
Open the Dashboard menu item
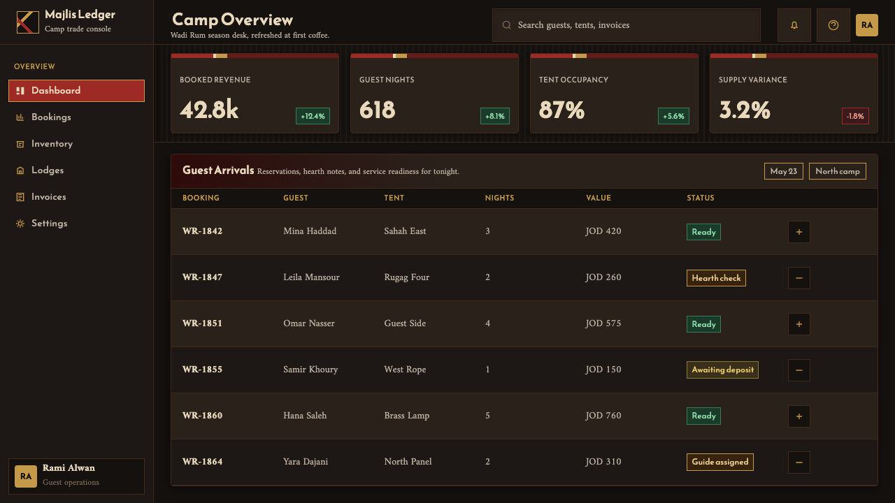tap(76, 91)
